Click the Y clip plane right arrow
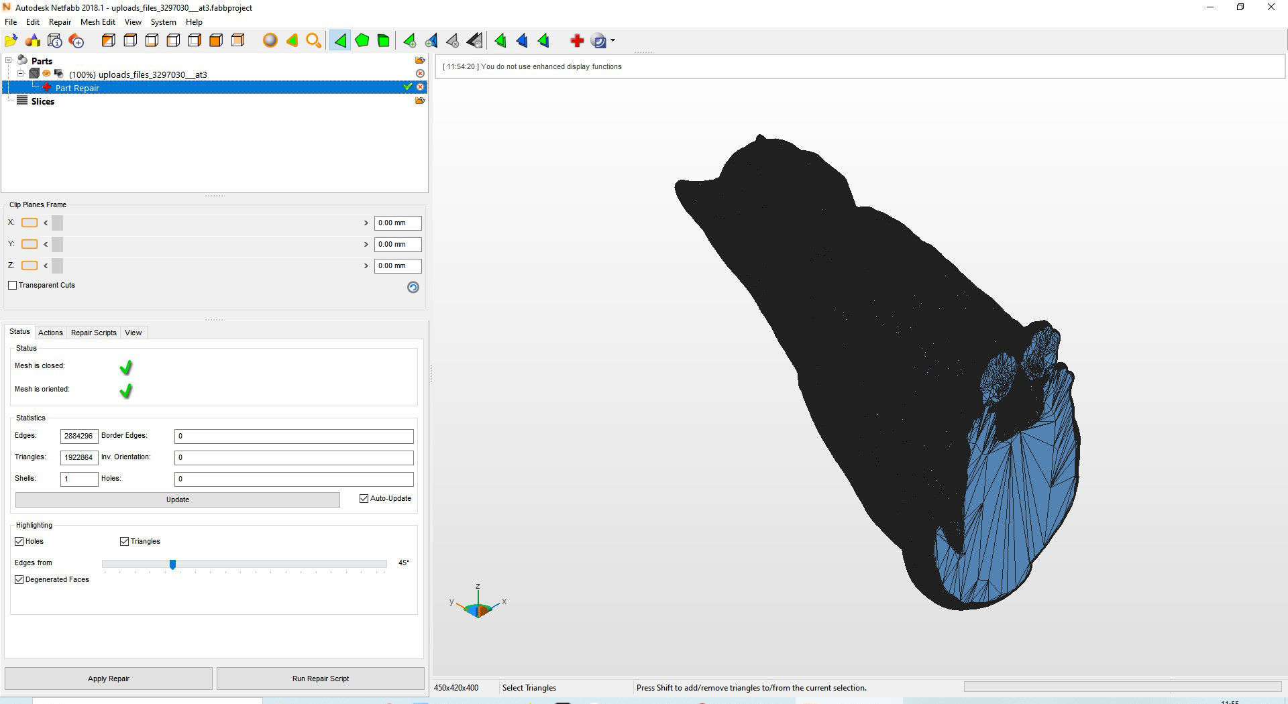The width and height of the screenshot is (1288, 704). click(366, 245)
